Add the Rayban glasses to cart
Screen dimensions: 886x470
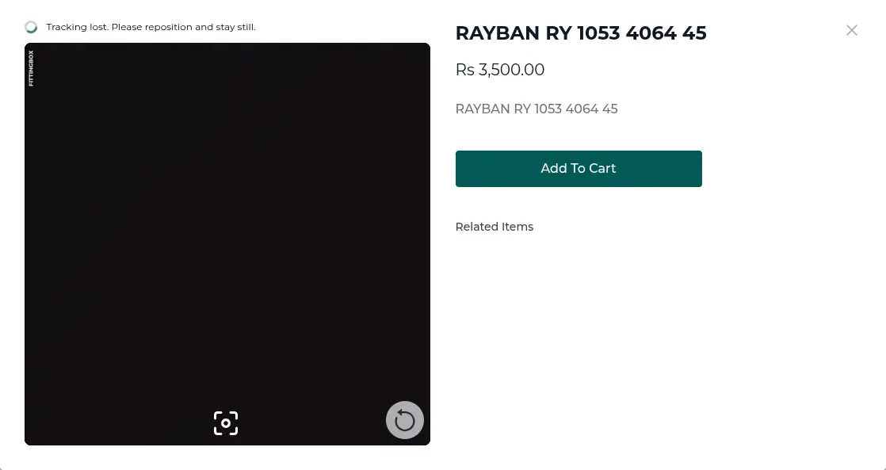tap(579, 169)
